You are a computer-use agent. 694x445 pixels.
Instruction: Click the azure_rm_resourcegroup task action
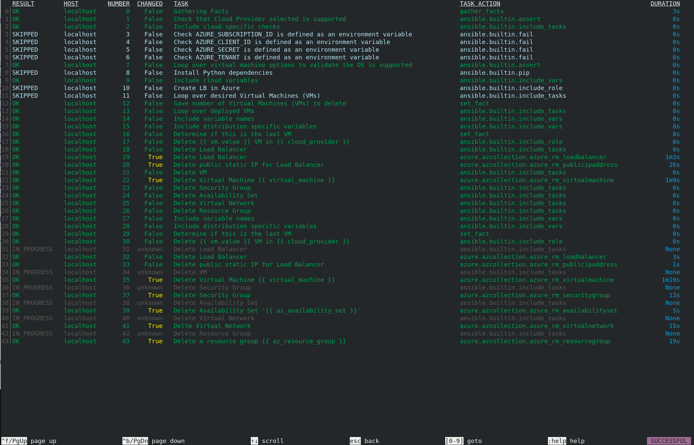pos(535,341)
